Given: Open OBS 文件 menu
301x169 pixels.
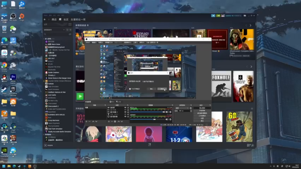Looking at the screenshot, I should [x=87, y=42].
